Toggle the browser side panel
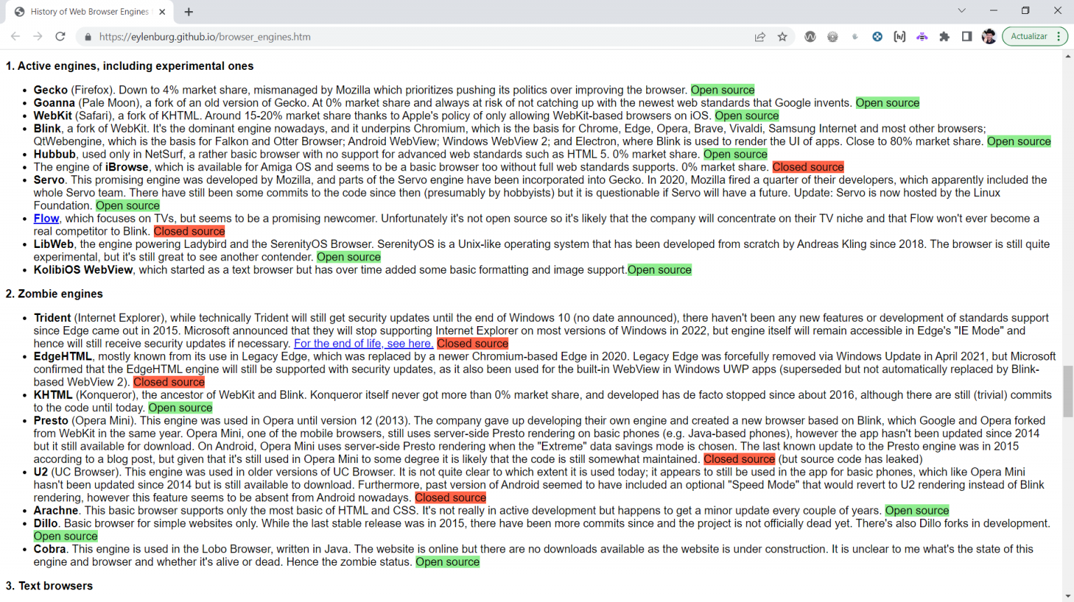Image resolution: width=1074 pixels, height=602 pixels. [x=967, y=36]
